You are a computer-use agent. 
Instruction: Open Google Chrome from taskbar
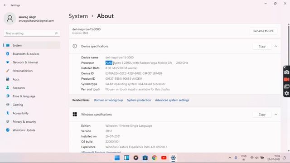pyautogui.click(x=155, y=158)
